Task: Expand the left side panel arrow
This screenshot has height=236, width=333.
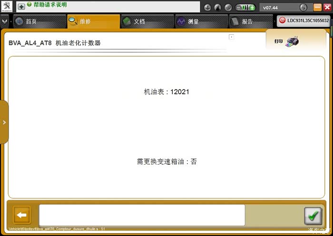Action: click(x=4, y=122)
